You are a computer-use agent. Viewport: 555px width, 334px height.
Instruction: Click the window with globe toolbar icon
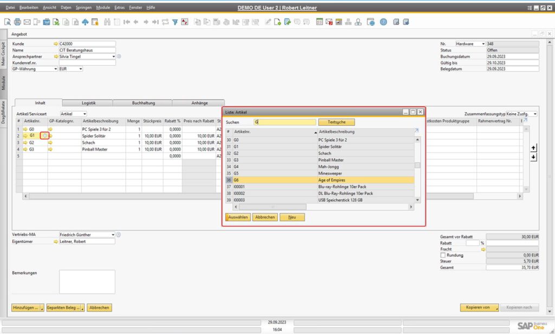[371, 22]
